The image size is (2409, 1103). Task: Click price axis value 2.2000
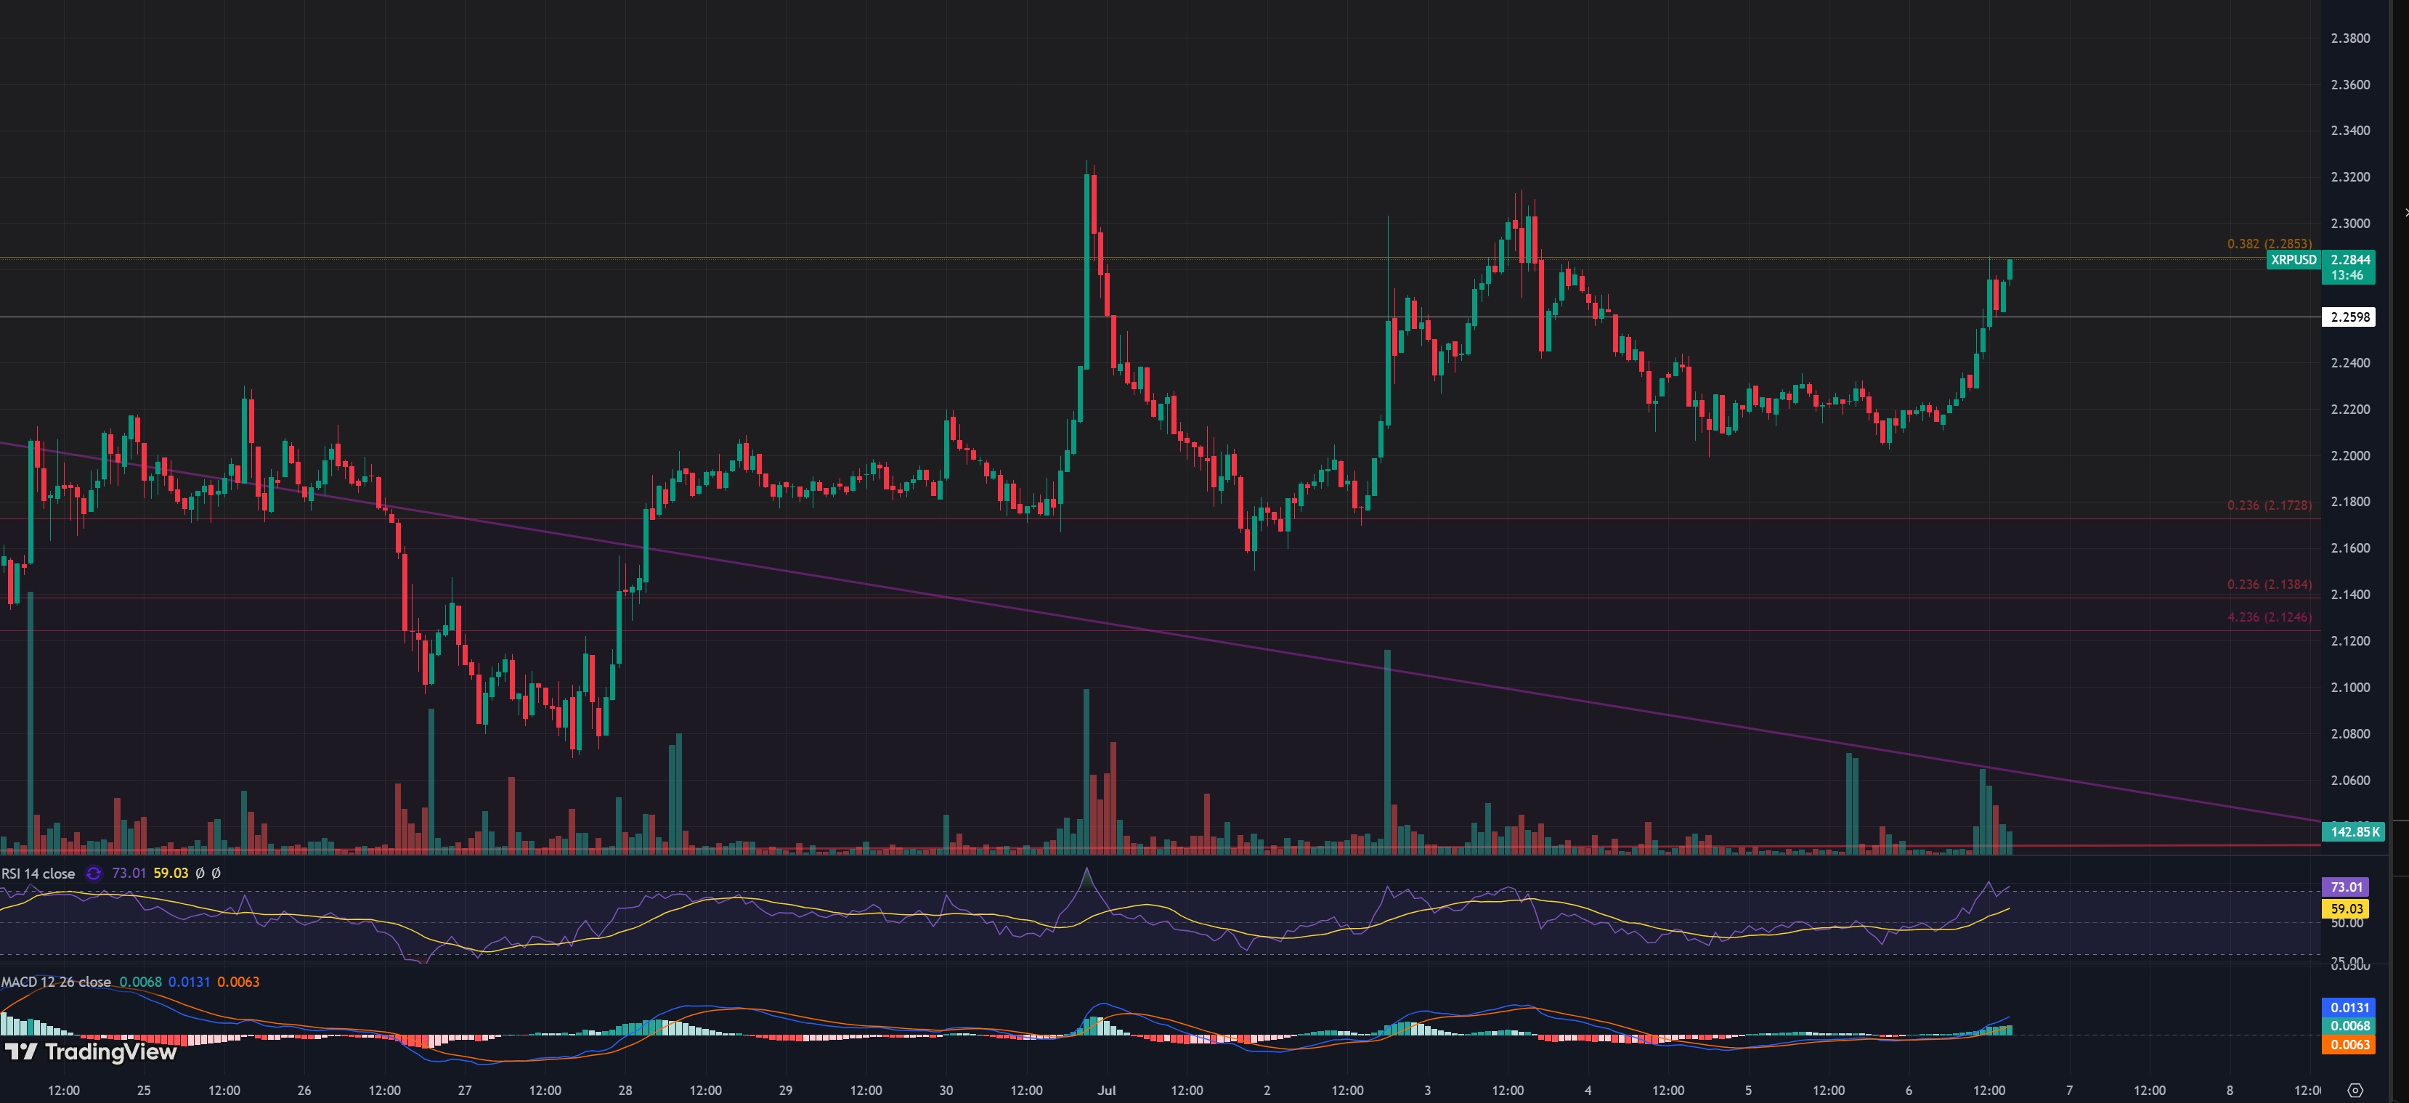point(2350,455)
